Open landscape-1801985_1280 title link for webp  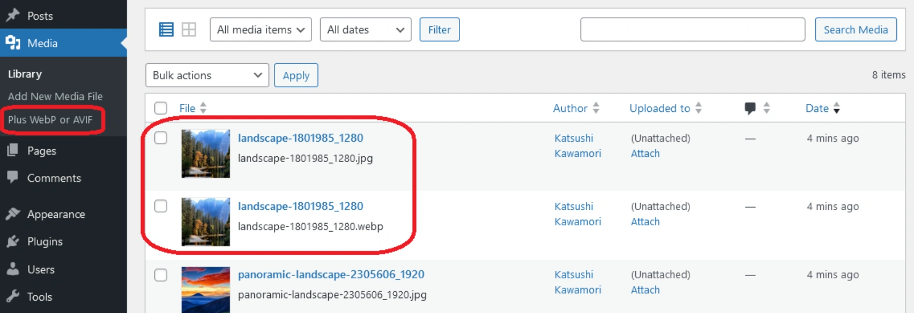click(x=301, y=207)
